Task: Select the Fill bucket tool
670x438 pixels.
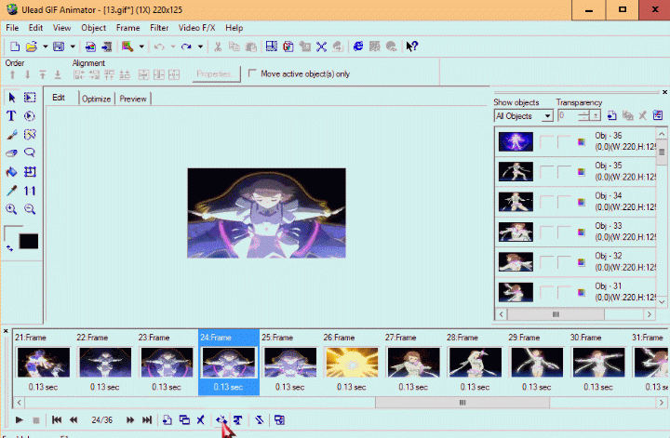Action: 11,172
